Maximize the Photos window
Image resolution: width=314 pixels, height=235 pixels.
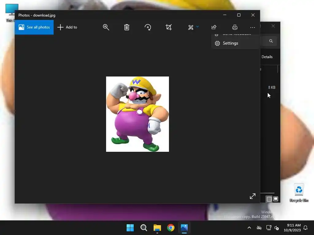(x=239, y=15)
